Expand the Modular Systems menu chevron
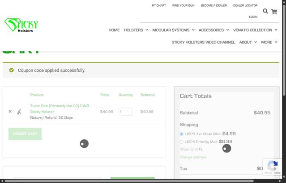 click(x=193, y=30)
